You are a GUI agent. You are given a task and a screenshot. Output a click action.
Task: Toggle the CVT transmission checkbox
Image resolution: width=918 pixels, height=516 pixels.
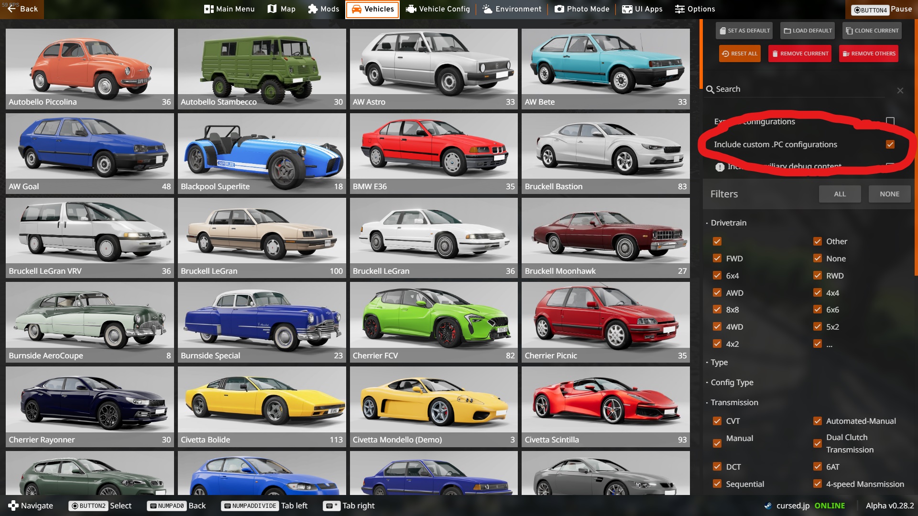tap(717, 421)
